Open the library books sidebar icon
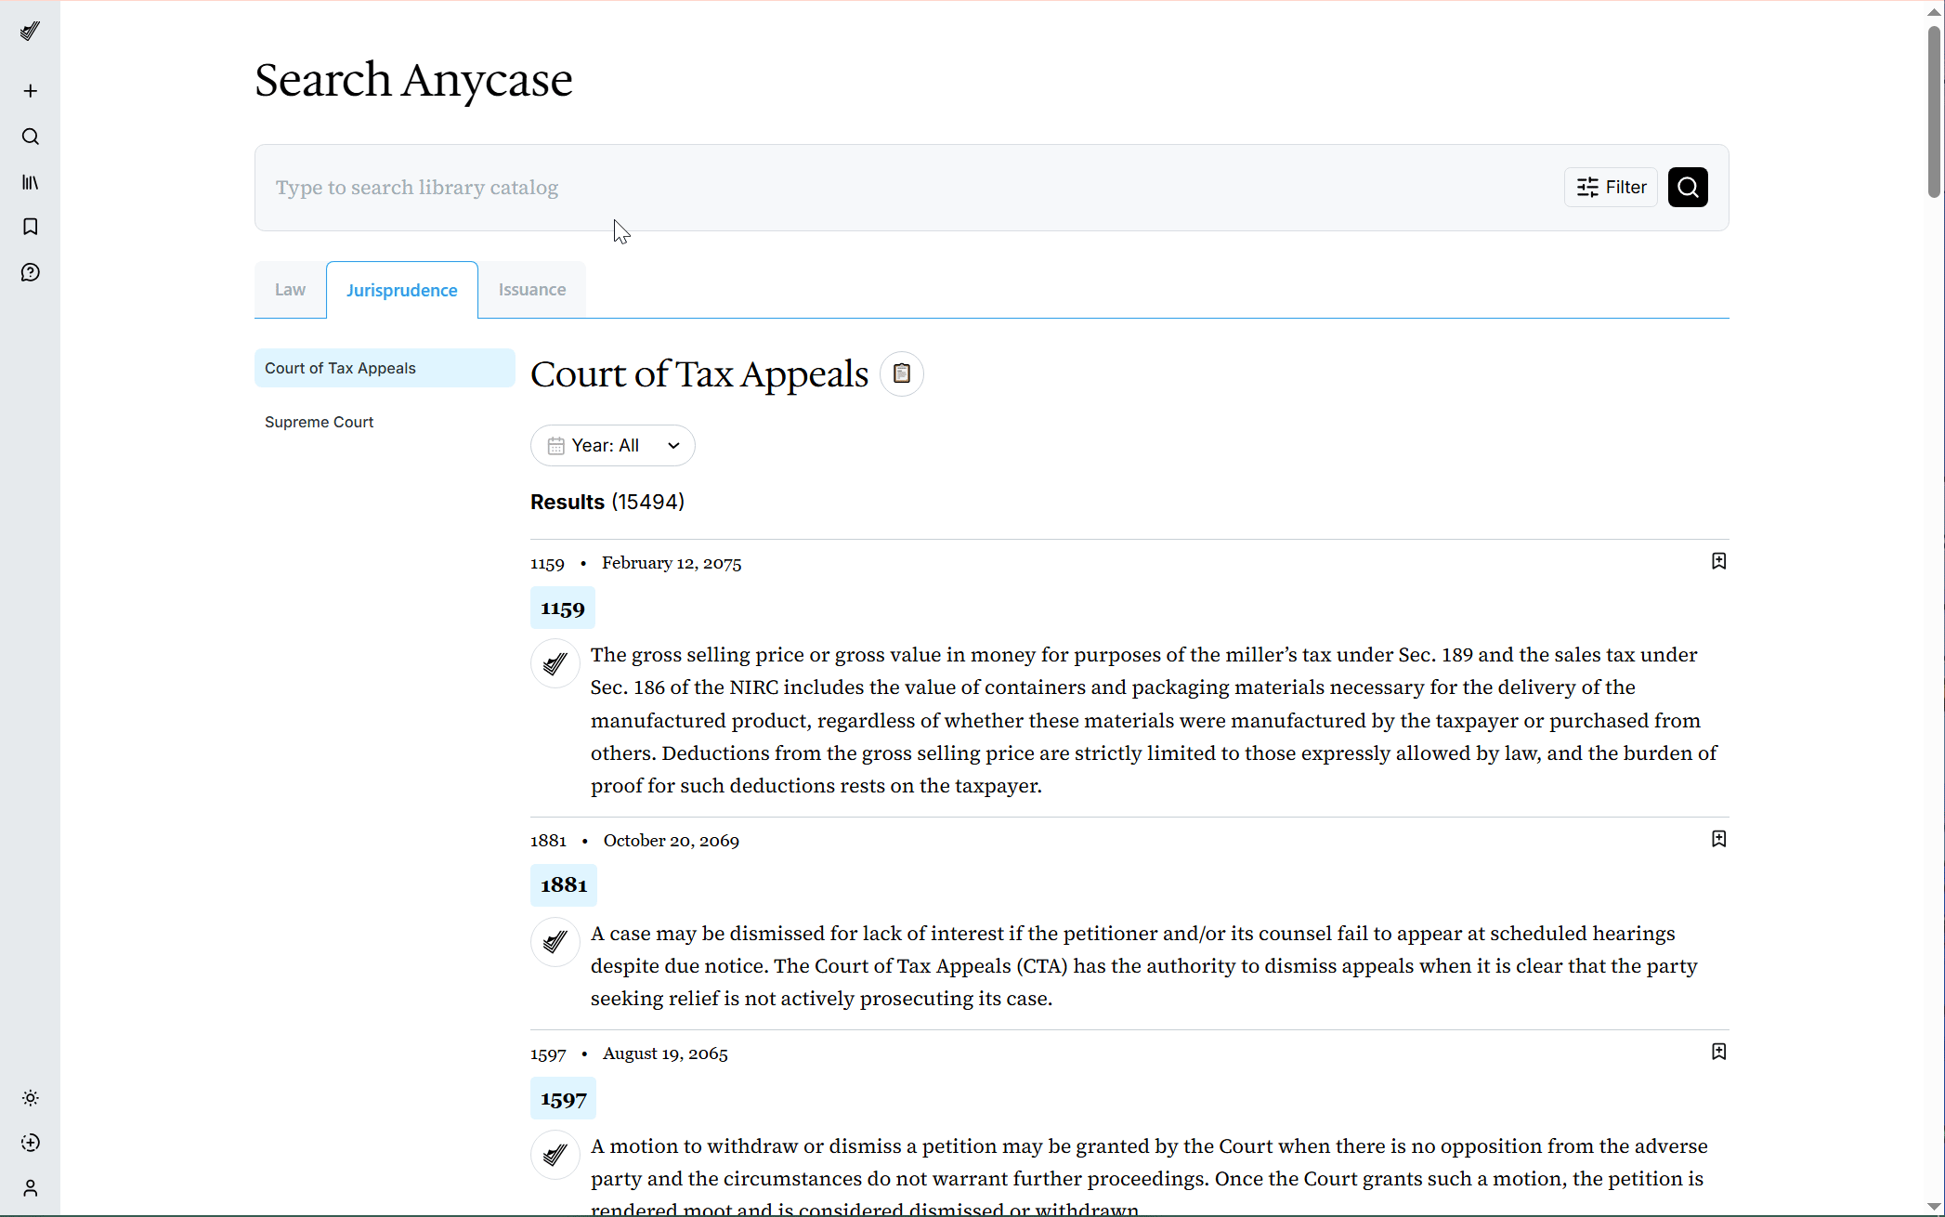Viewport: 1945px width, 1217px height. click(30, 182)
